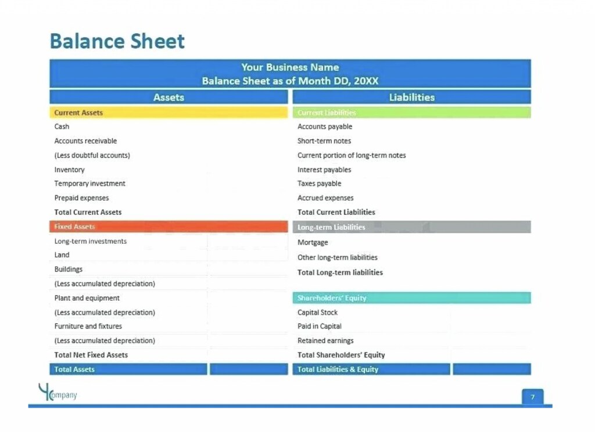The width and height of the screenshot is (595, 432).
Task: Click the Your Business Name header banner
Action: tap(290, 74)
